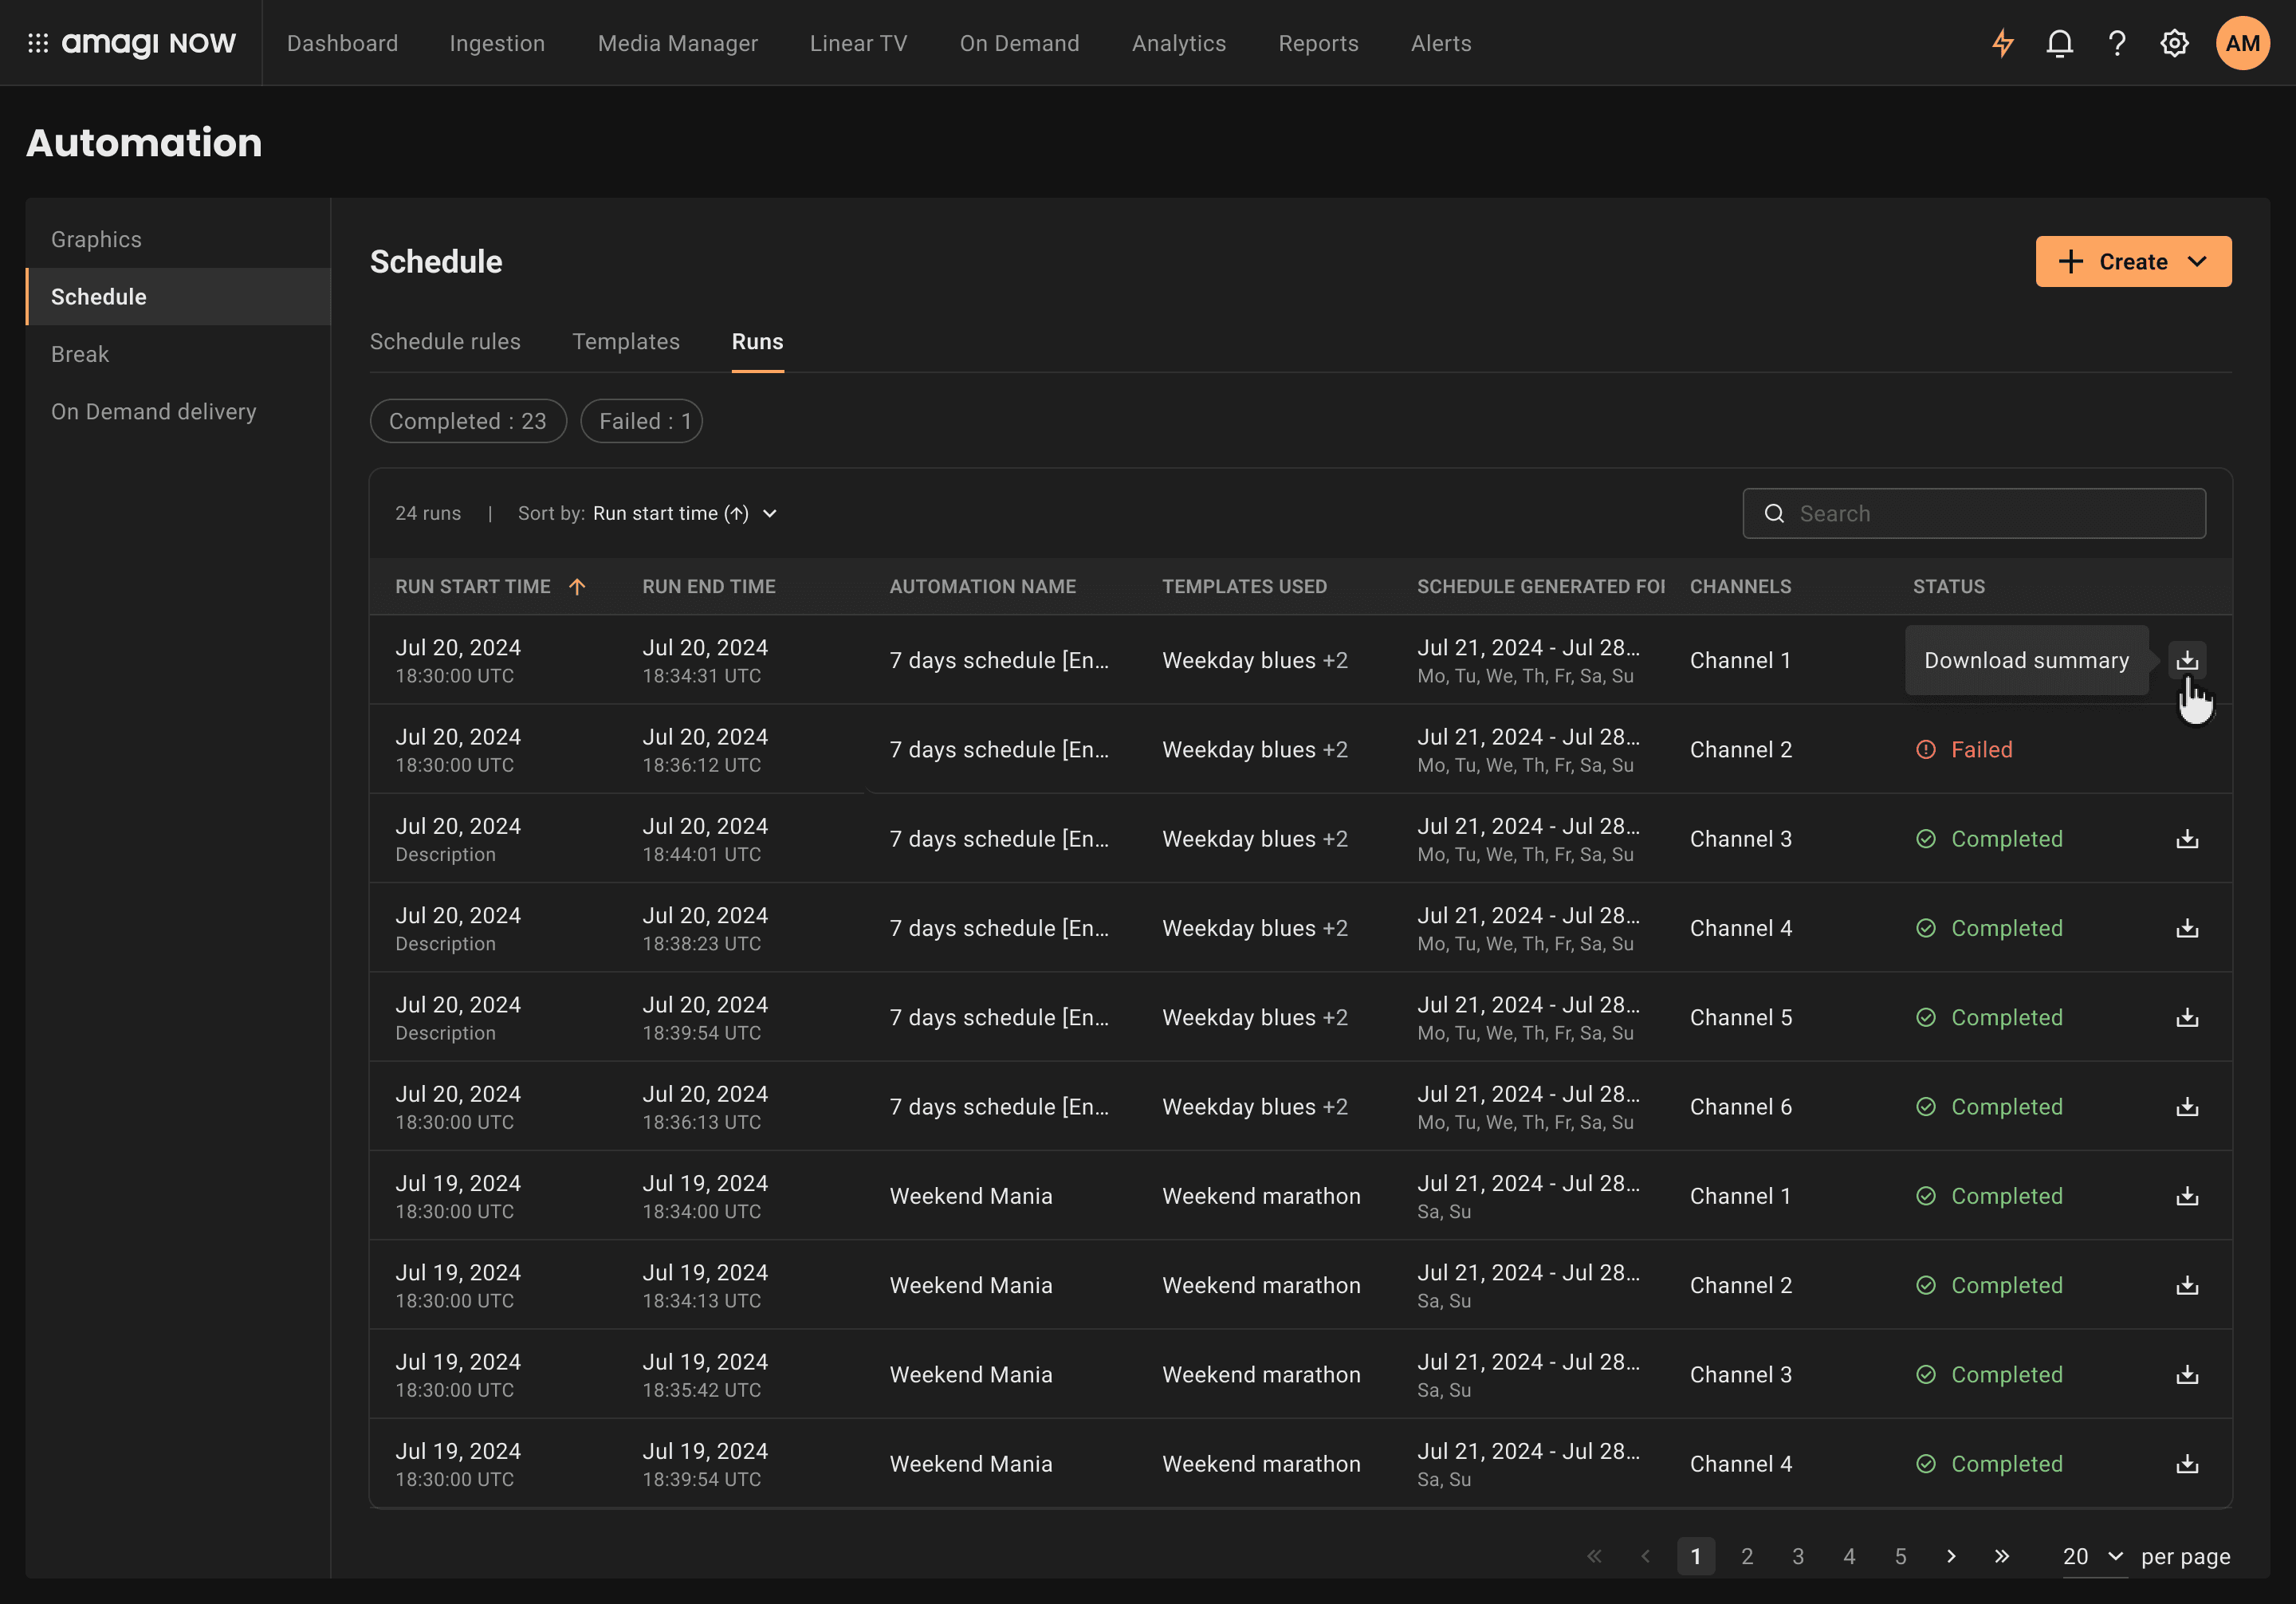Switch to the Schedule rules tab
Viewport: 2296px width, 1604px height.
(x=445, y=341)
